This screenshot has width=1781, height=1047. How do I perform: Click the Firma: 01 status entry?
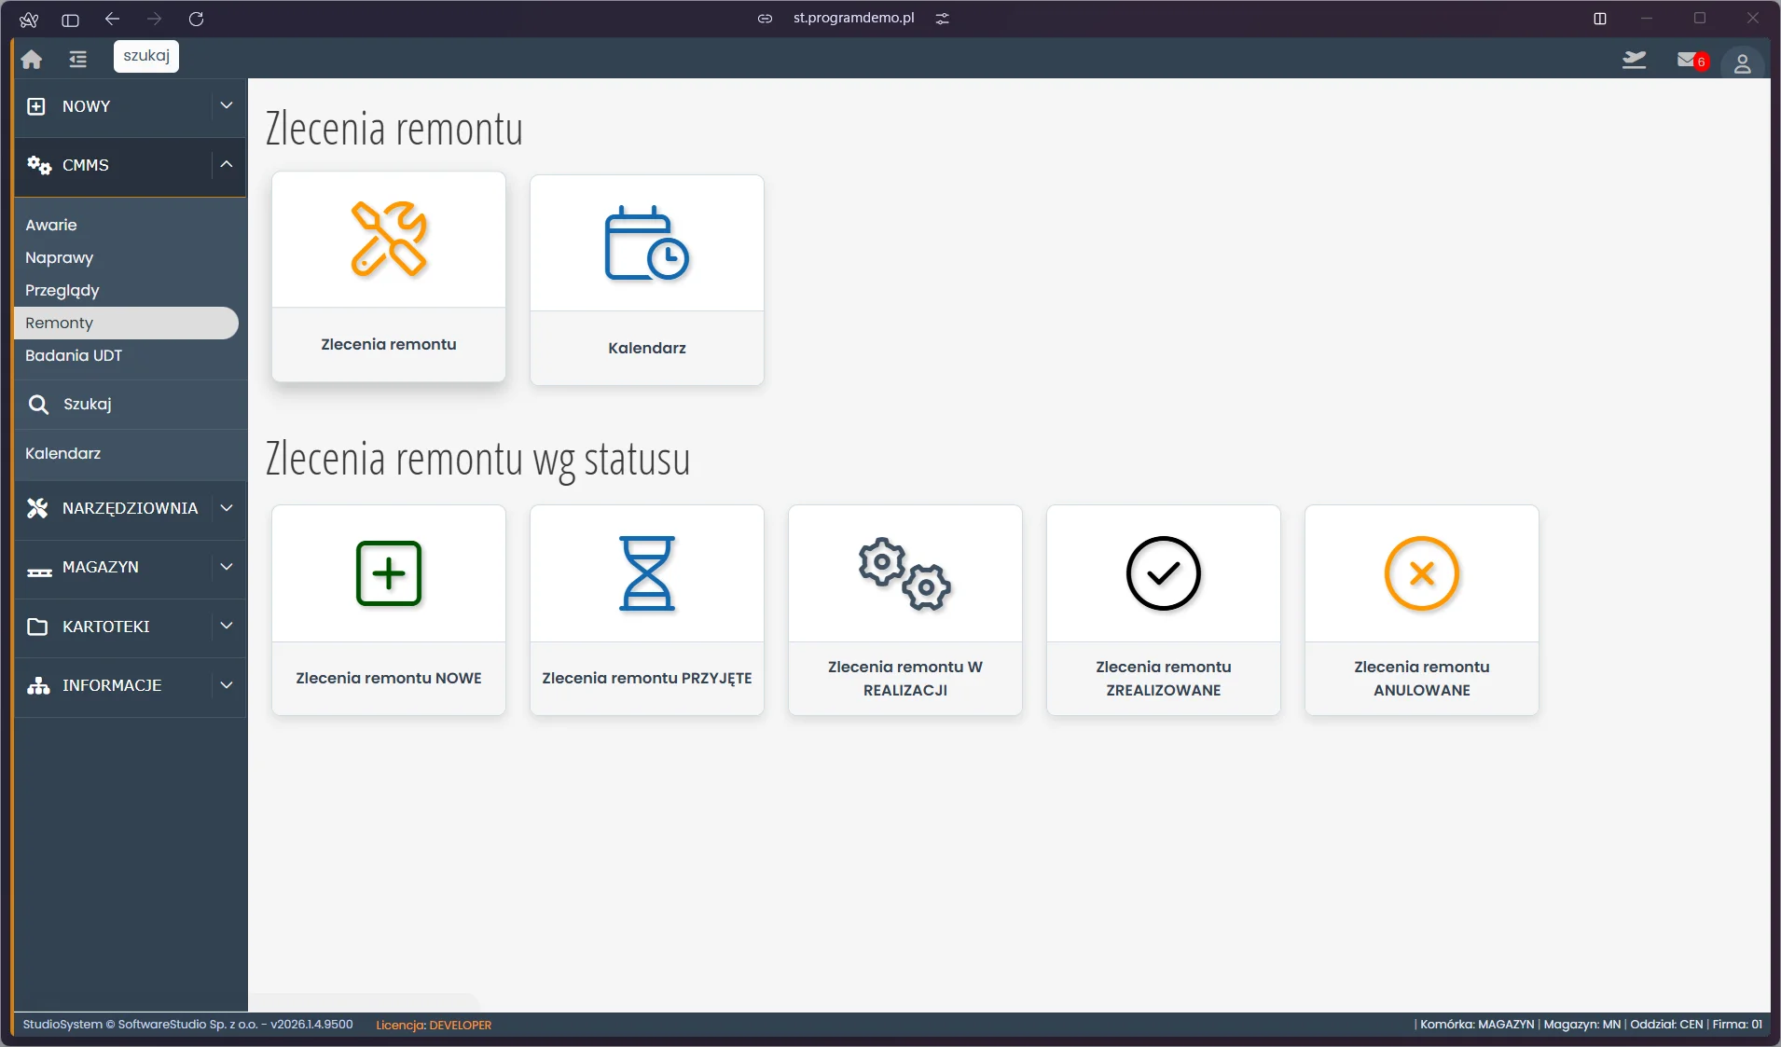click(1737, 1025)
